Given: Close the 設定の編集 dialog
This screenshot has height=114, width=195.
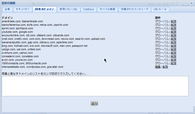Looking at the screenshot, I should (x=191, y=3).
